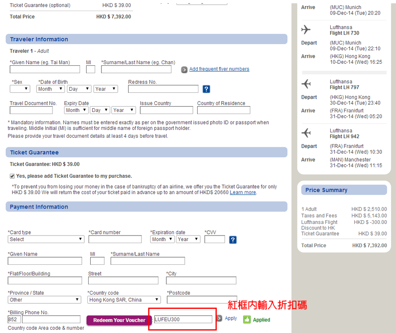Open the Add frequent flyer numbers link
The height and width of the screenshot is (333, 396).
coord(219,69)
